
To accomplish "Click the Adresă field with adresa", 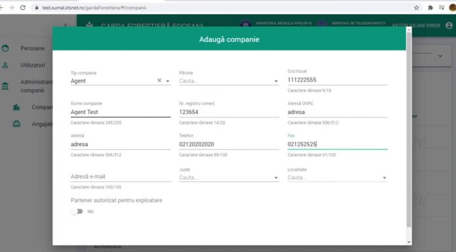I will [x=121, y=145].
